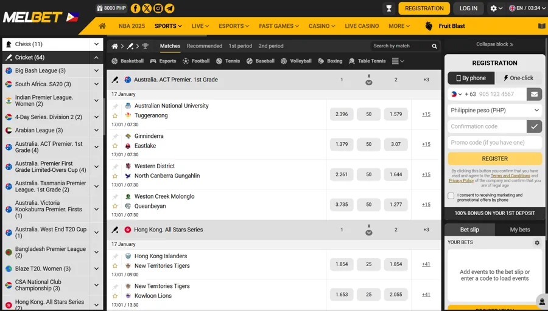This screenshot has height=311, width=548.
Task: Favorite Hong Kong Islanders match star
Action: pyautogui.click(x=115, y=265)
